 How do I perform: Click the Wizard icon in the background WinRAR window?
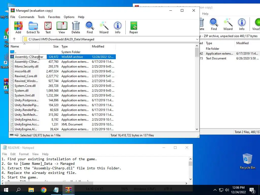coord(228,24)
